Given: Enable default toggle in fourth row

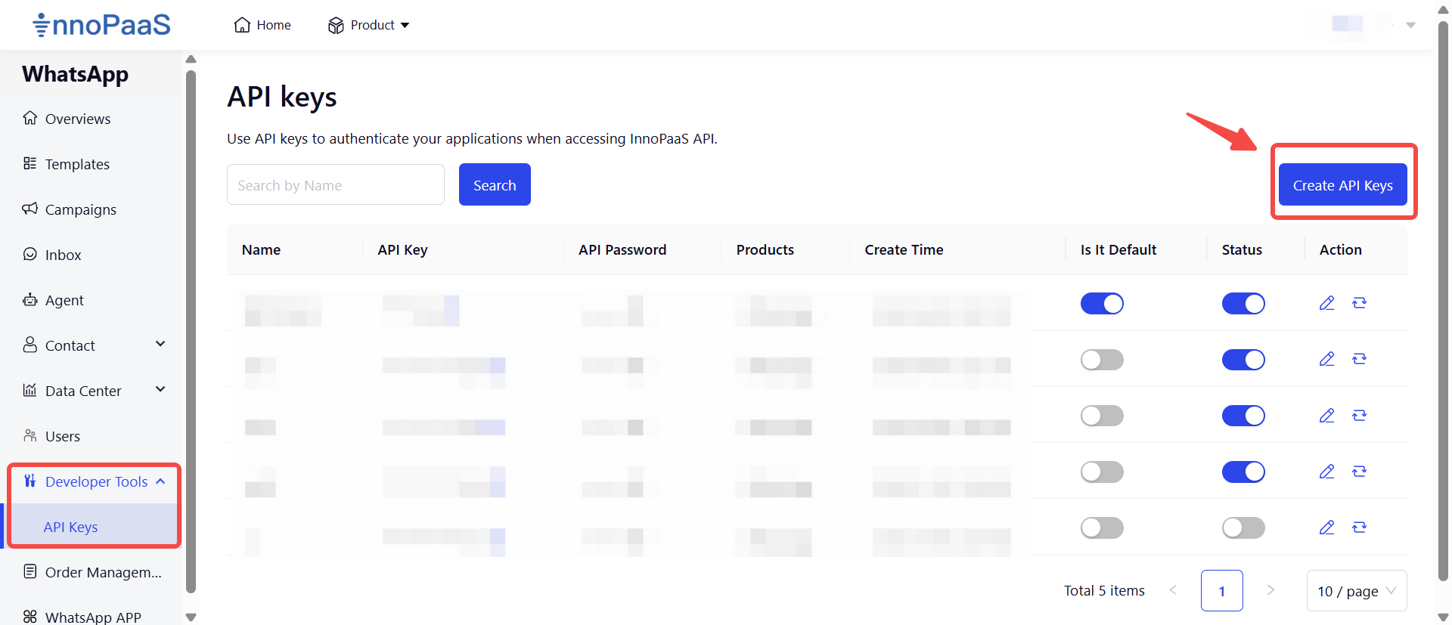Looking at the screenshot, I should coord(1102,472).
